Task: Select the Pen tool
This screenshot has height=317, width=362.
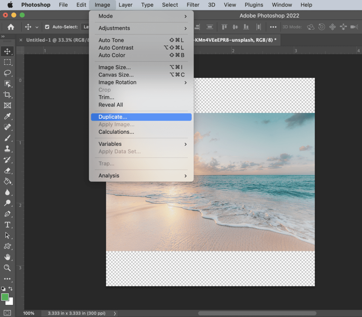Action: [x=7, y=214]
